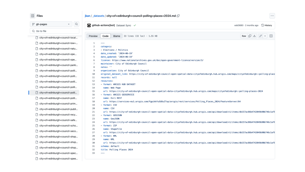This screenshot has height=172, width=305.
Task: Click the "records: null" line
Action: pyautogui.click(x=109, y=77)
